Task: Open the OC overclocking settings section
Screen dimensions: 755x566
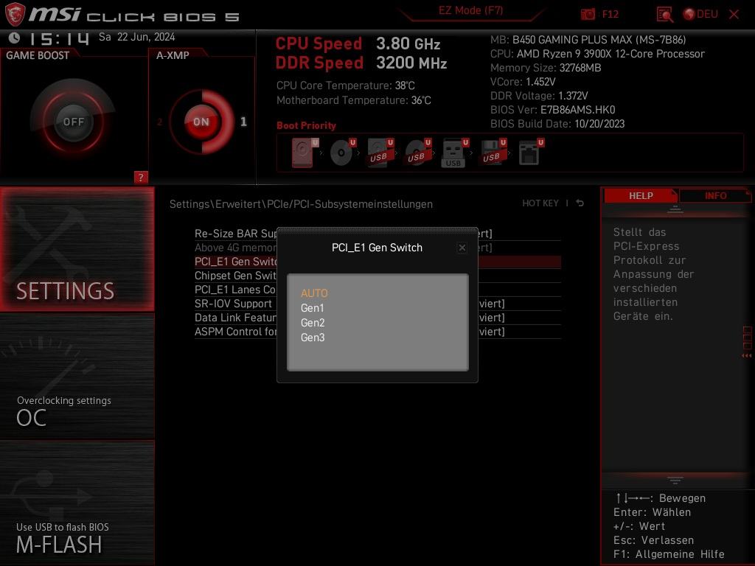Action: coord(77,377)
